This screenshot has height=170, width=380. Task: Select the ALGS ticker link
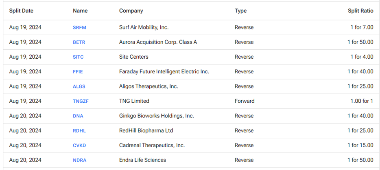[79, 86]
